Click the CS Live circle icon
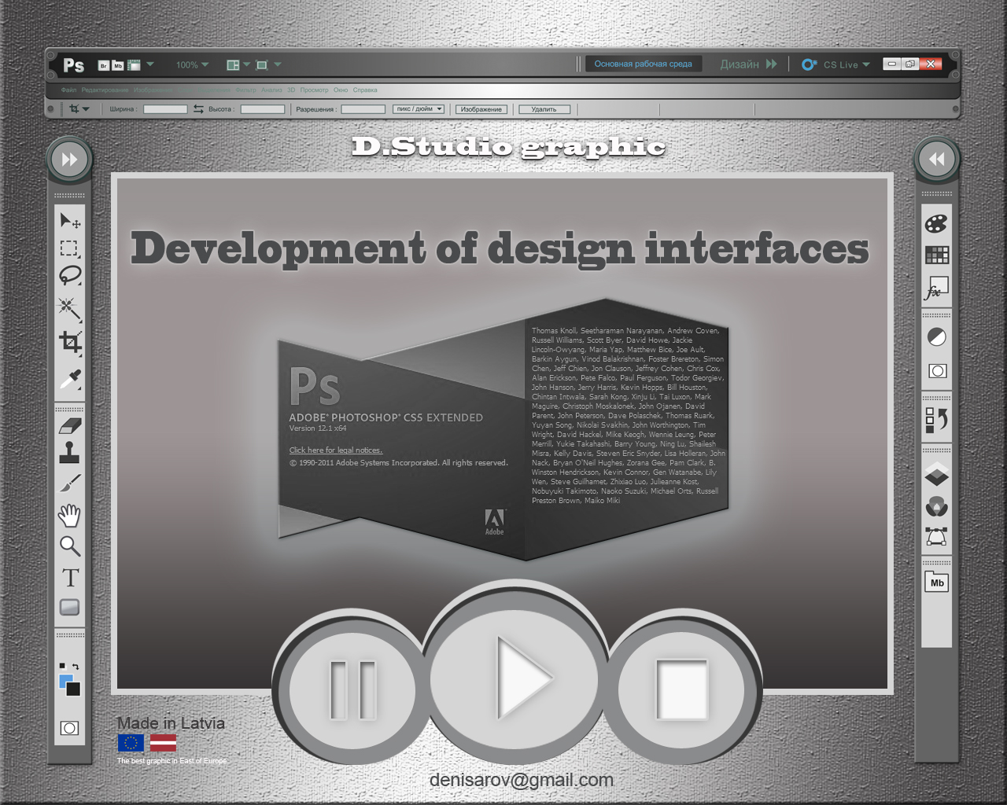The height and width of the screenshot is (805, 1007). click(809, 64)
